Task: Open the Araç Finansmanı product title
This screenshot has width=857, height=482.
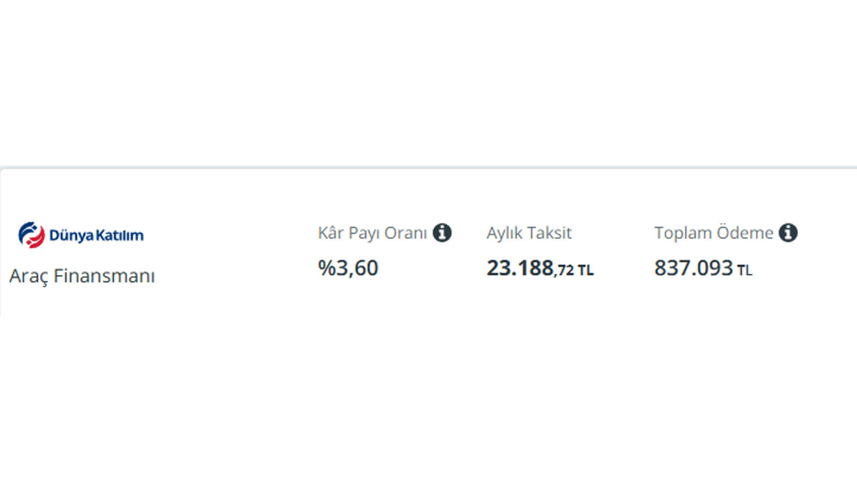Action: click(x=82, y=276)
